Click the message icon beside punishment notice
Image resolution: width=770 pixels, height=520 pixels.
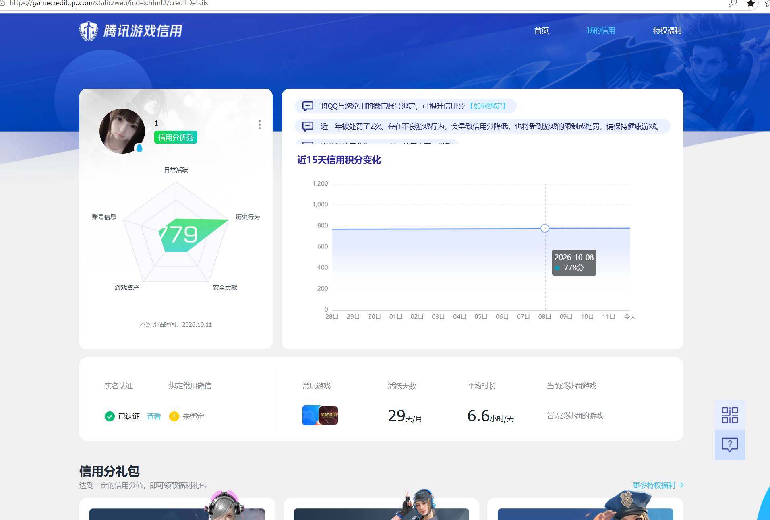click(308, 126)
